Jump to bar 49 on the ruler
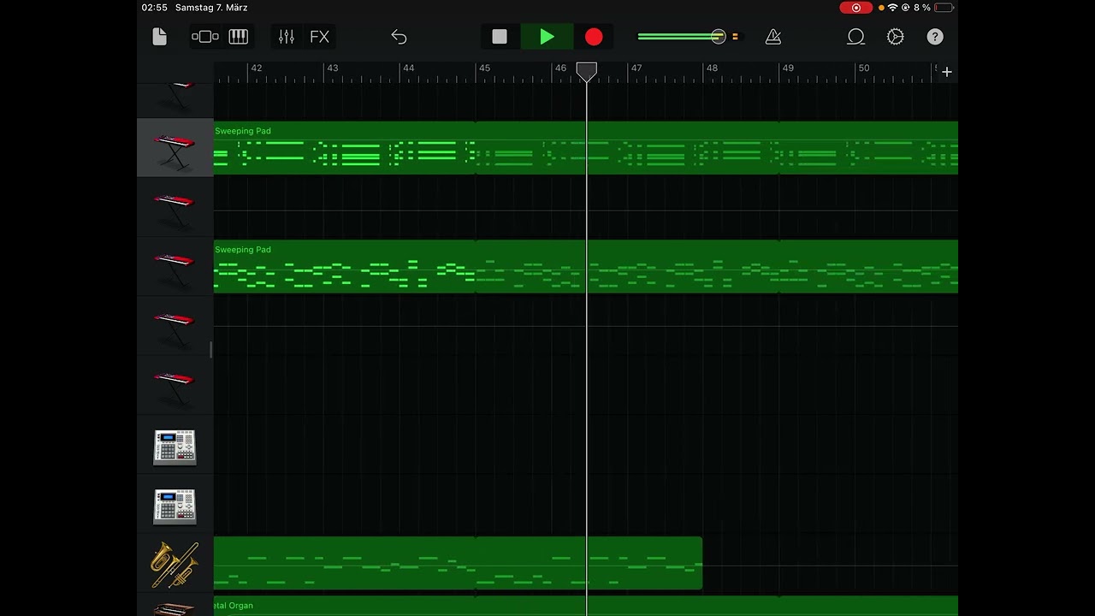 click(x=788, y=68)
